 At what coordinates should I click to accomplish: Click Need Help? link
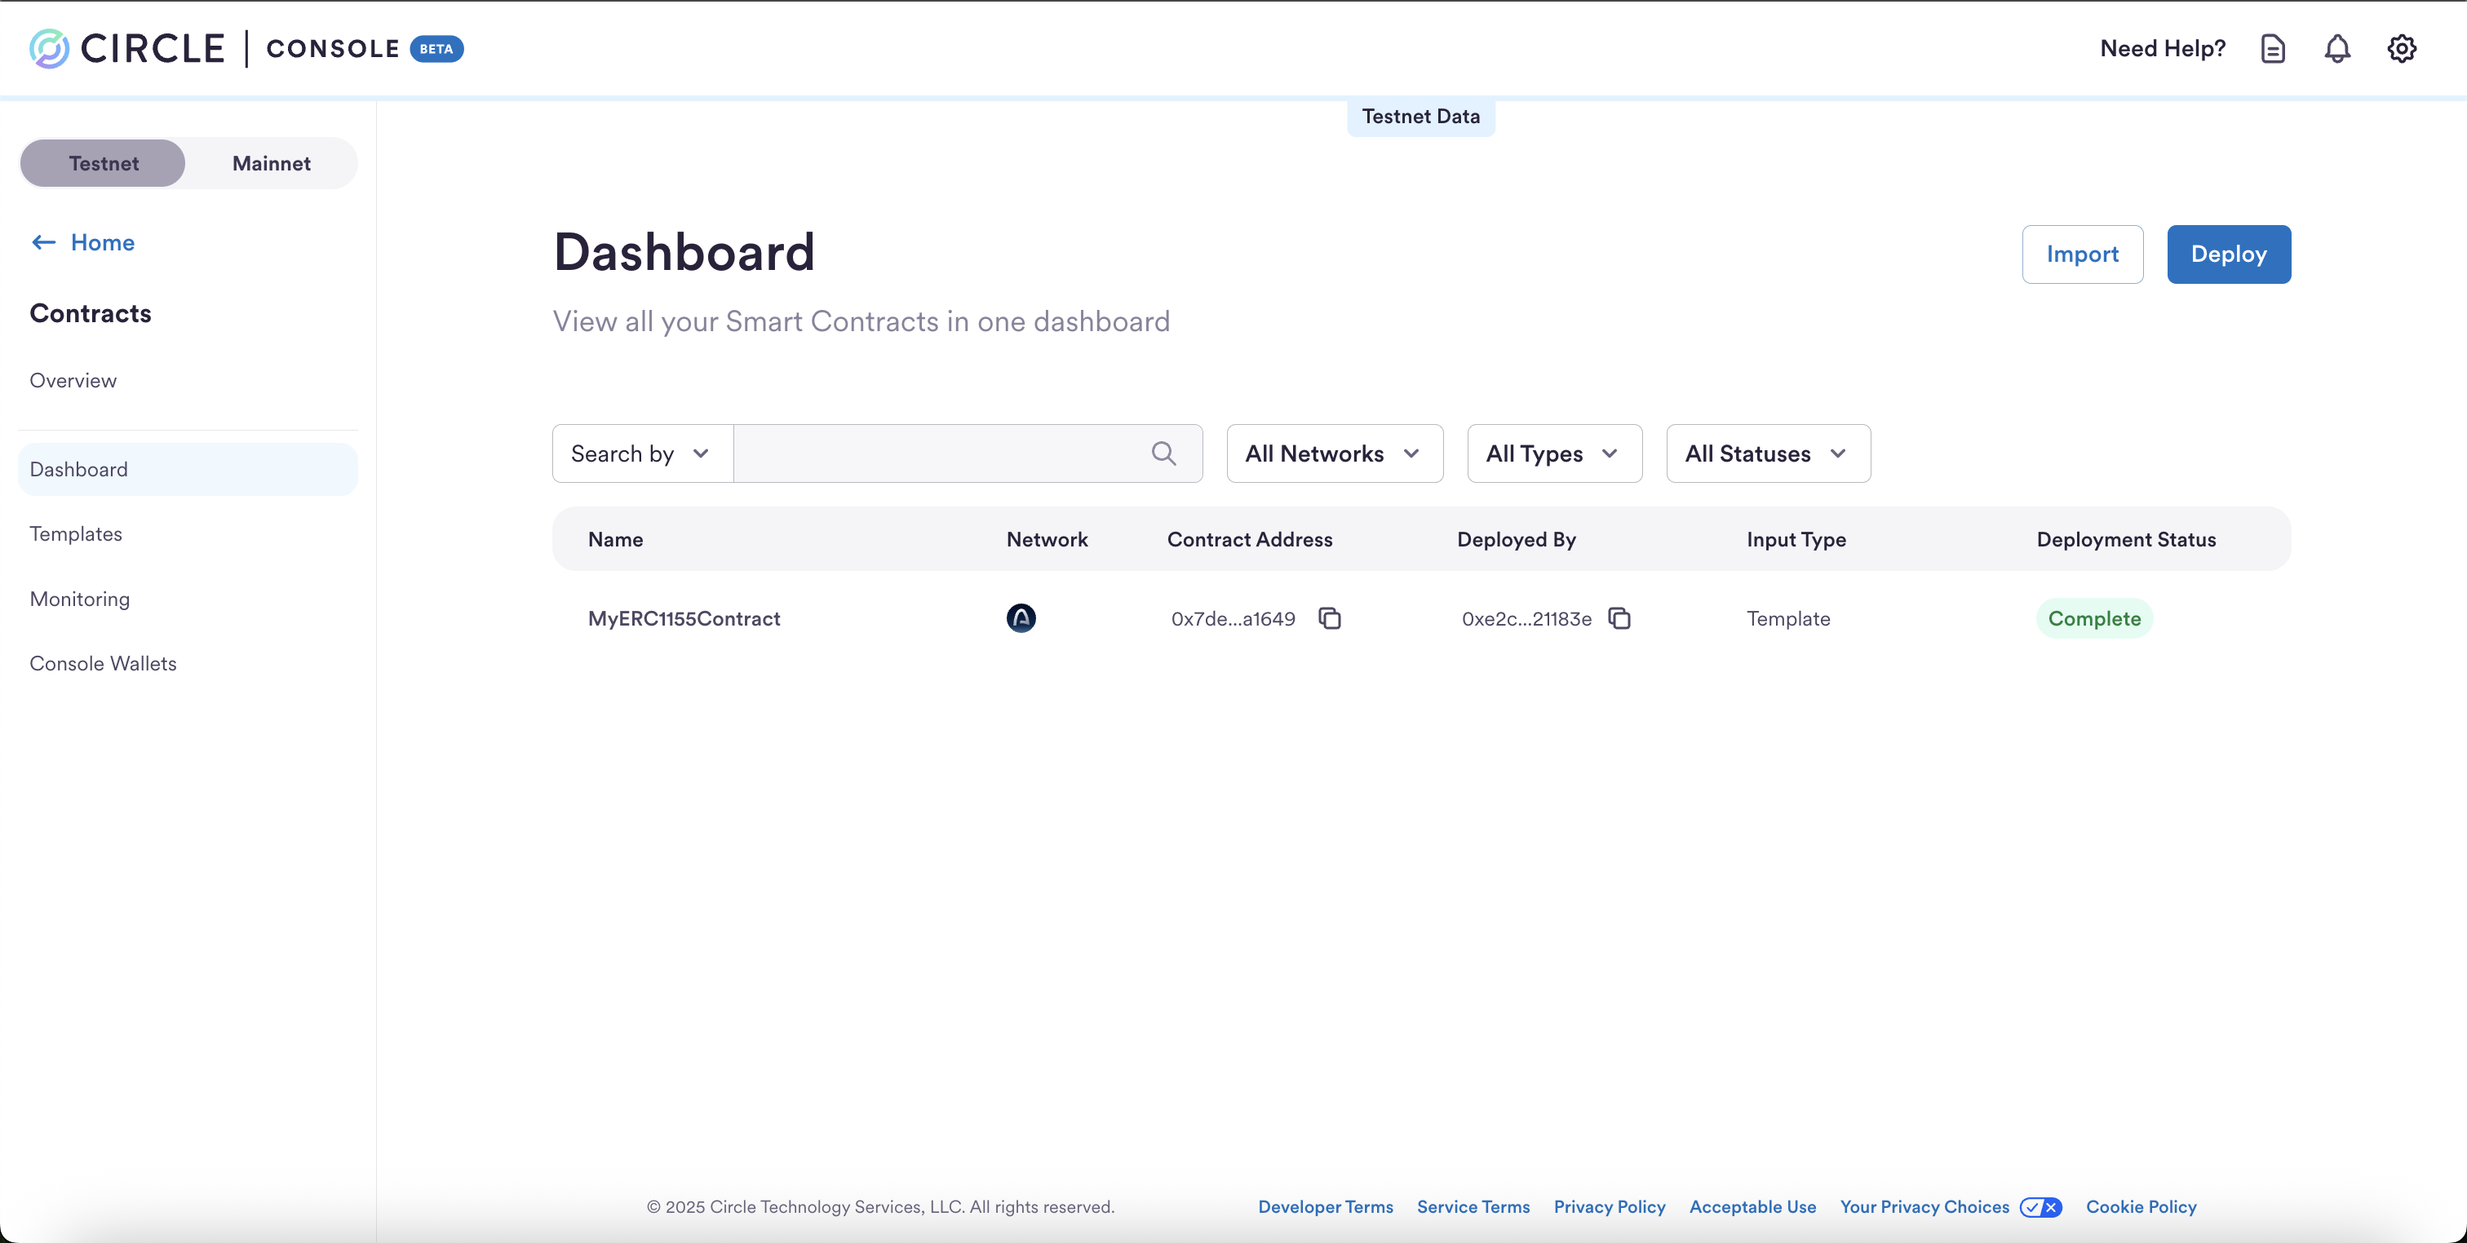coord(2163,49)
